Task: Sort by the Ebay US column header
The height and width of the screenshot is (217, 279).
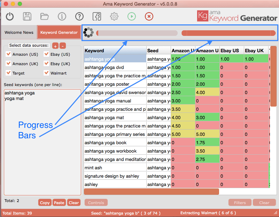Action: tap(232, 51)
